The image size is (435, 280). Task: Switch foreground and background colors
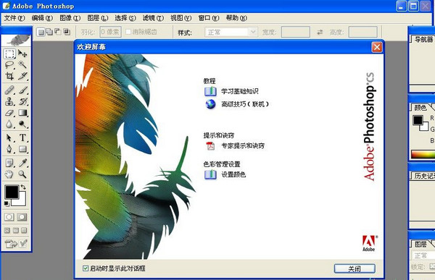tap(23, 187)
